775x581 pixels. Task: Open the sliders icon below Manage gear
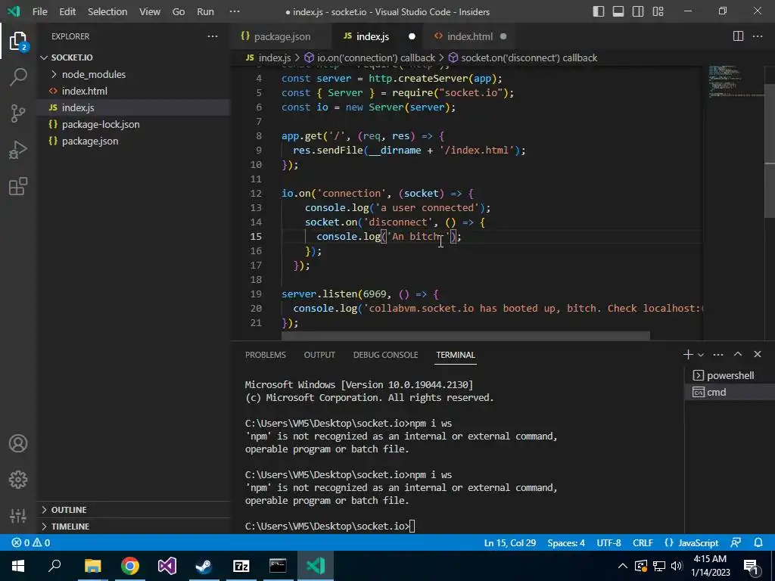tap(18, 515)
